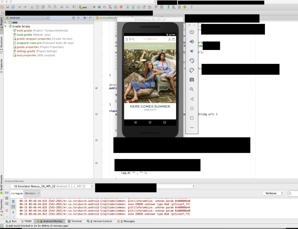Image resolution: width=298 pixels, height=229 pixels.
Task: Collapse the Gradle Scripts tree node
Action: click(6, 26)
